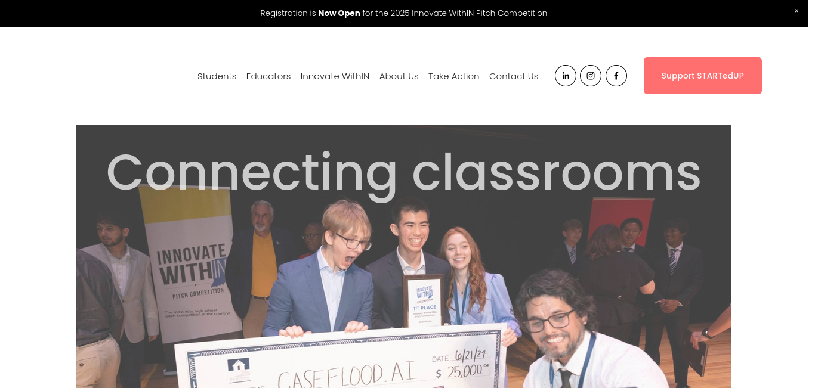Open the Students menu

click(217, 76)
